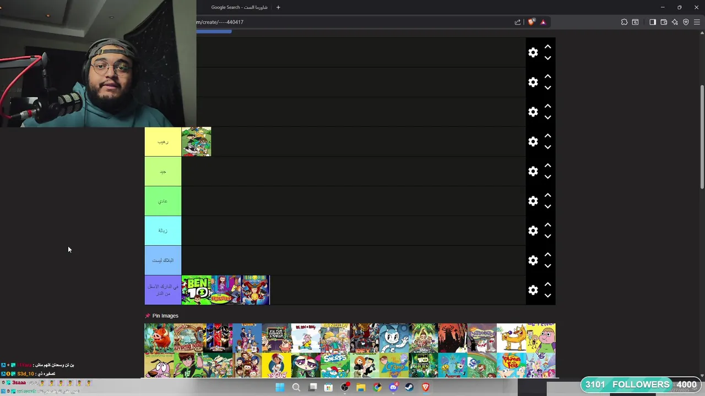Click the share page icon in address bar

(518, 22)
